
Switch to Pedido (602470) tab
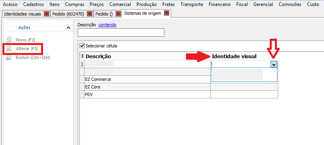(68, 14)
